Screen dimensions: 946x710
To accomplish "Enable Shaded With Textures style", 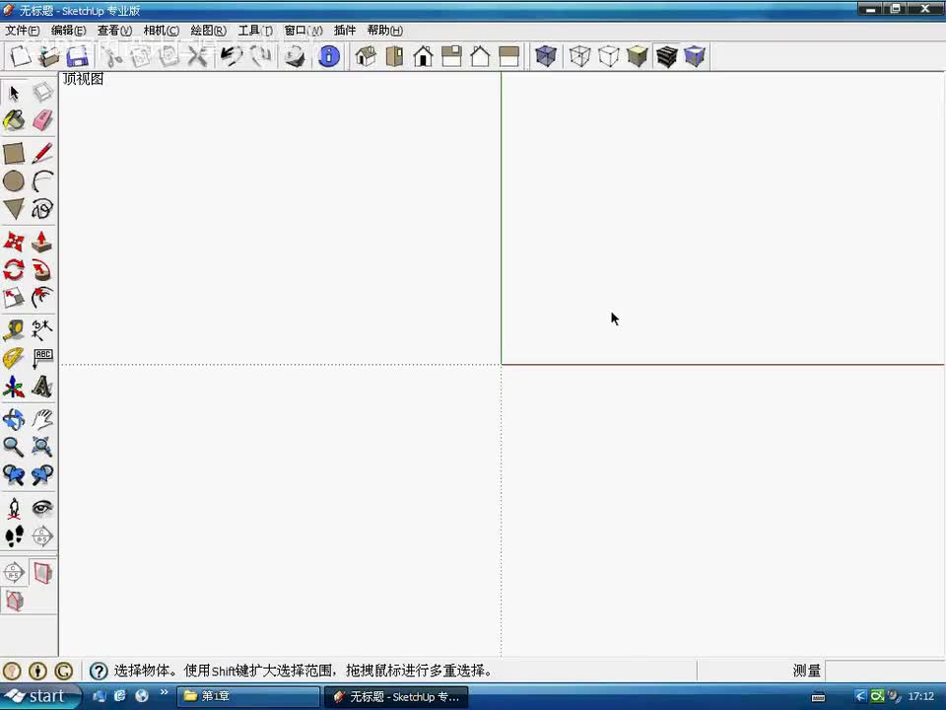I will point(666,56).
